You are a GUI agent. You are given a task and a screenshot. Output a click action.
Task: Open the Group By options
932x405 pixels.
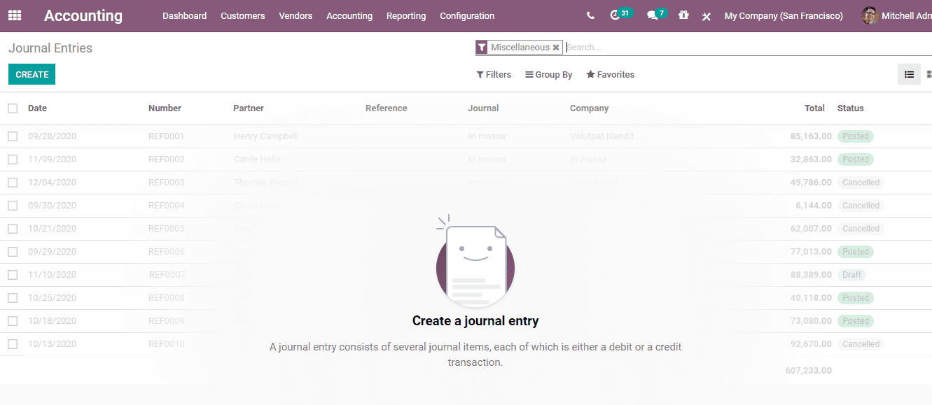point(548,74)
